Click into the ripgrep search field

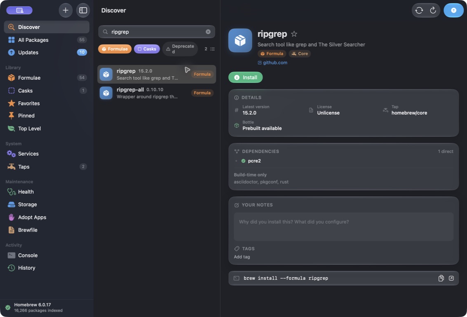click(x=157, y=32)
